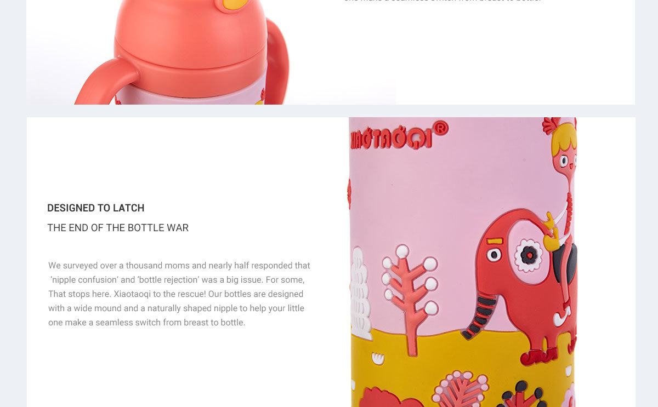Click the cup's left coral handle
This screenshot has height=407, width=658.
104,82
